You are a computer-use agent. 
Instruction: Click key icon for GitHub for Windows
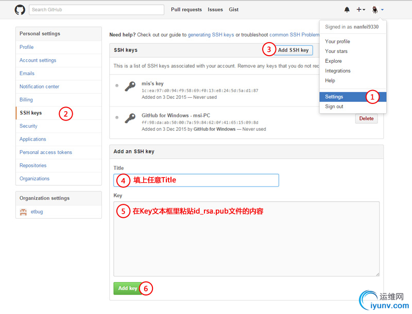coord(130,118)
